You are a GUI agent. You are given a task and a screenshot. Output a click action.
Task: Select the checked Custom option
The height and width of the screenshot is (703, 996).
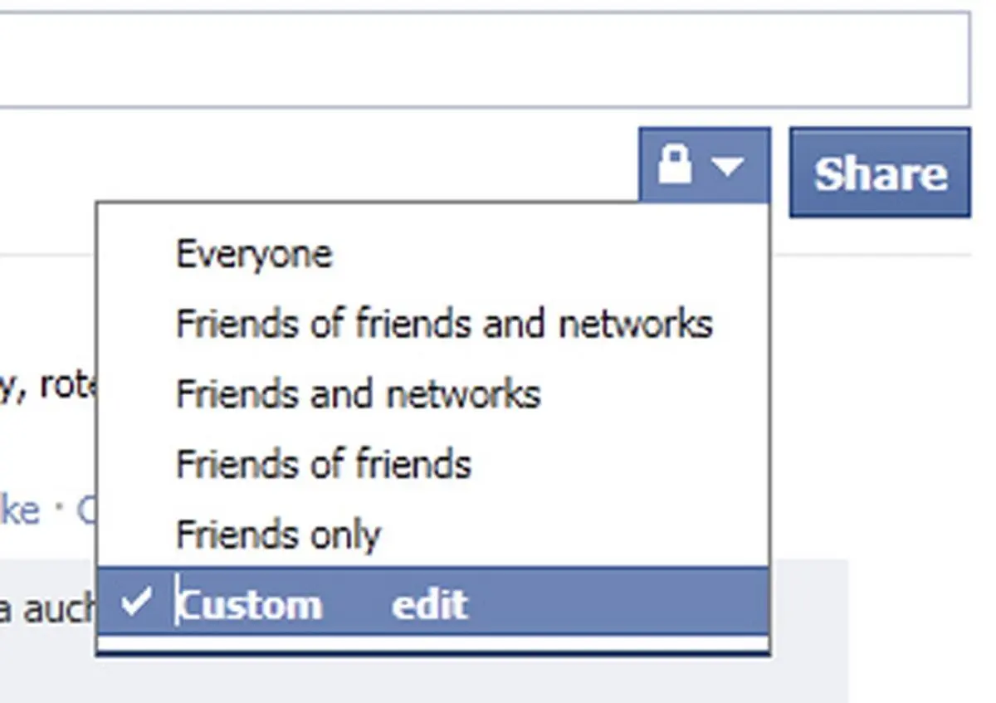click(x=249, y=604)
